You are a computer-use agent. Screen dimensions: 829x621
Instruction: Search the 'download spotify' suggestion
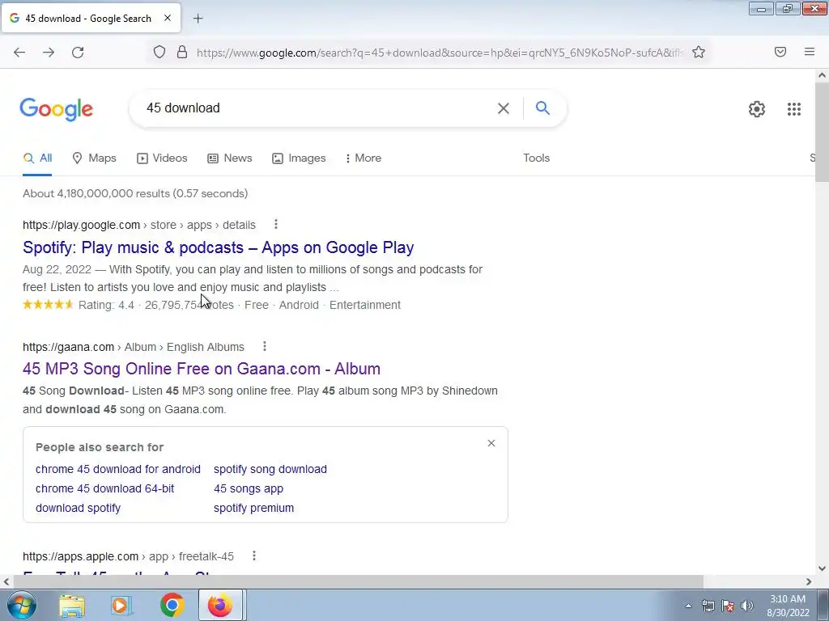click(79, 508)
